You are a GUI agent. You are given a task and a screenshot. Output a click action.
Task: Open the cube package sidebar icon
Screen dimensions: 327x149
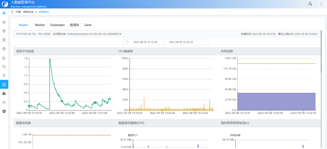point(4,31)
